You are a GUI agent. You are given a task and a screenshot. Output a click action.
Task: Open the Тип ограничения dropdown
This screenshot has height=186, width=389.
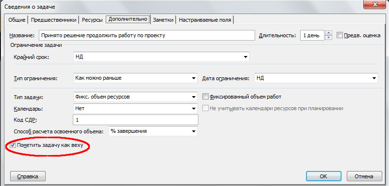(135, 78)
